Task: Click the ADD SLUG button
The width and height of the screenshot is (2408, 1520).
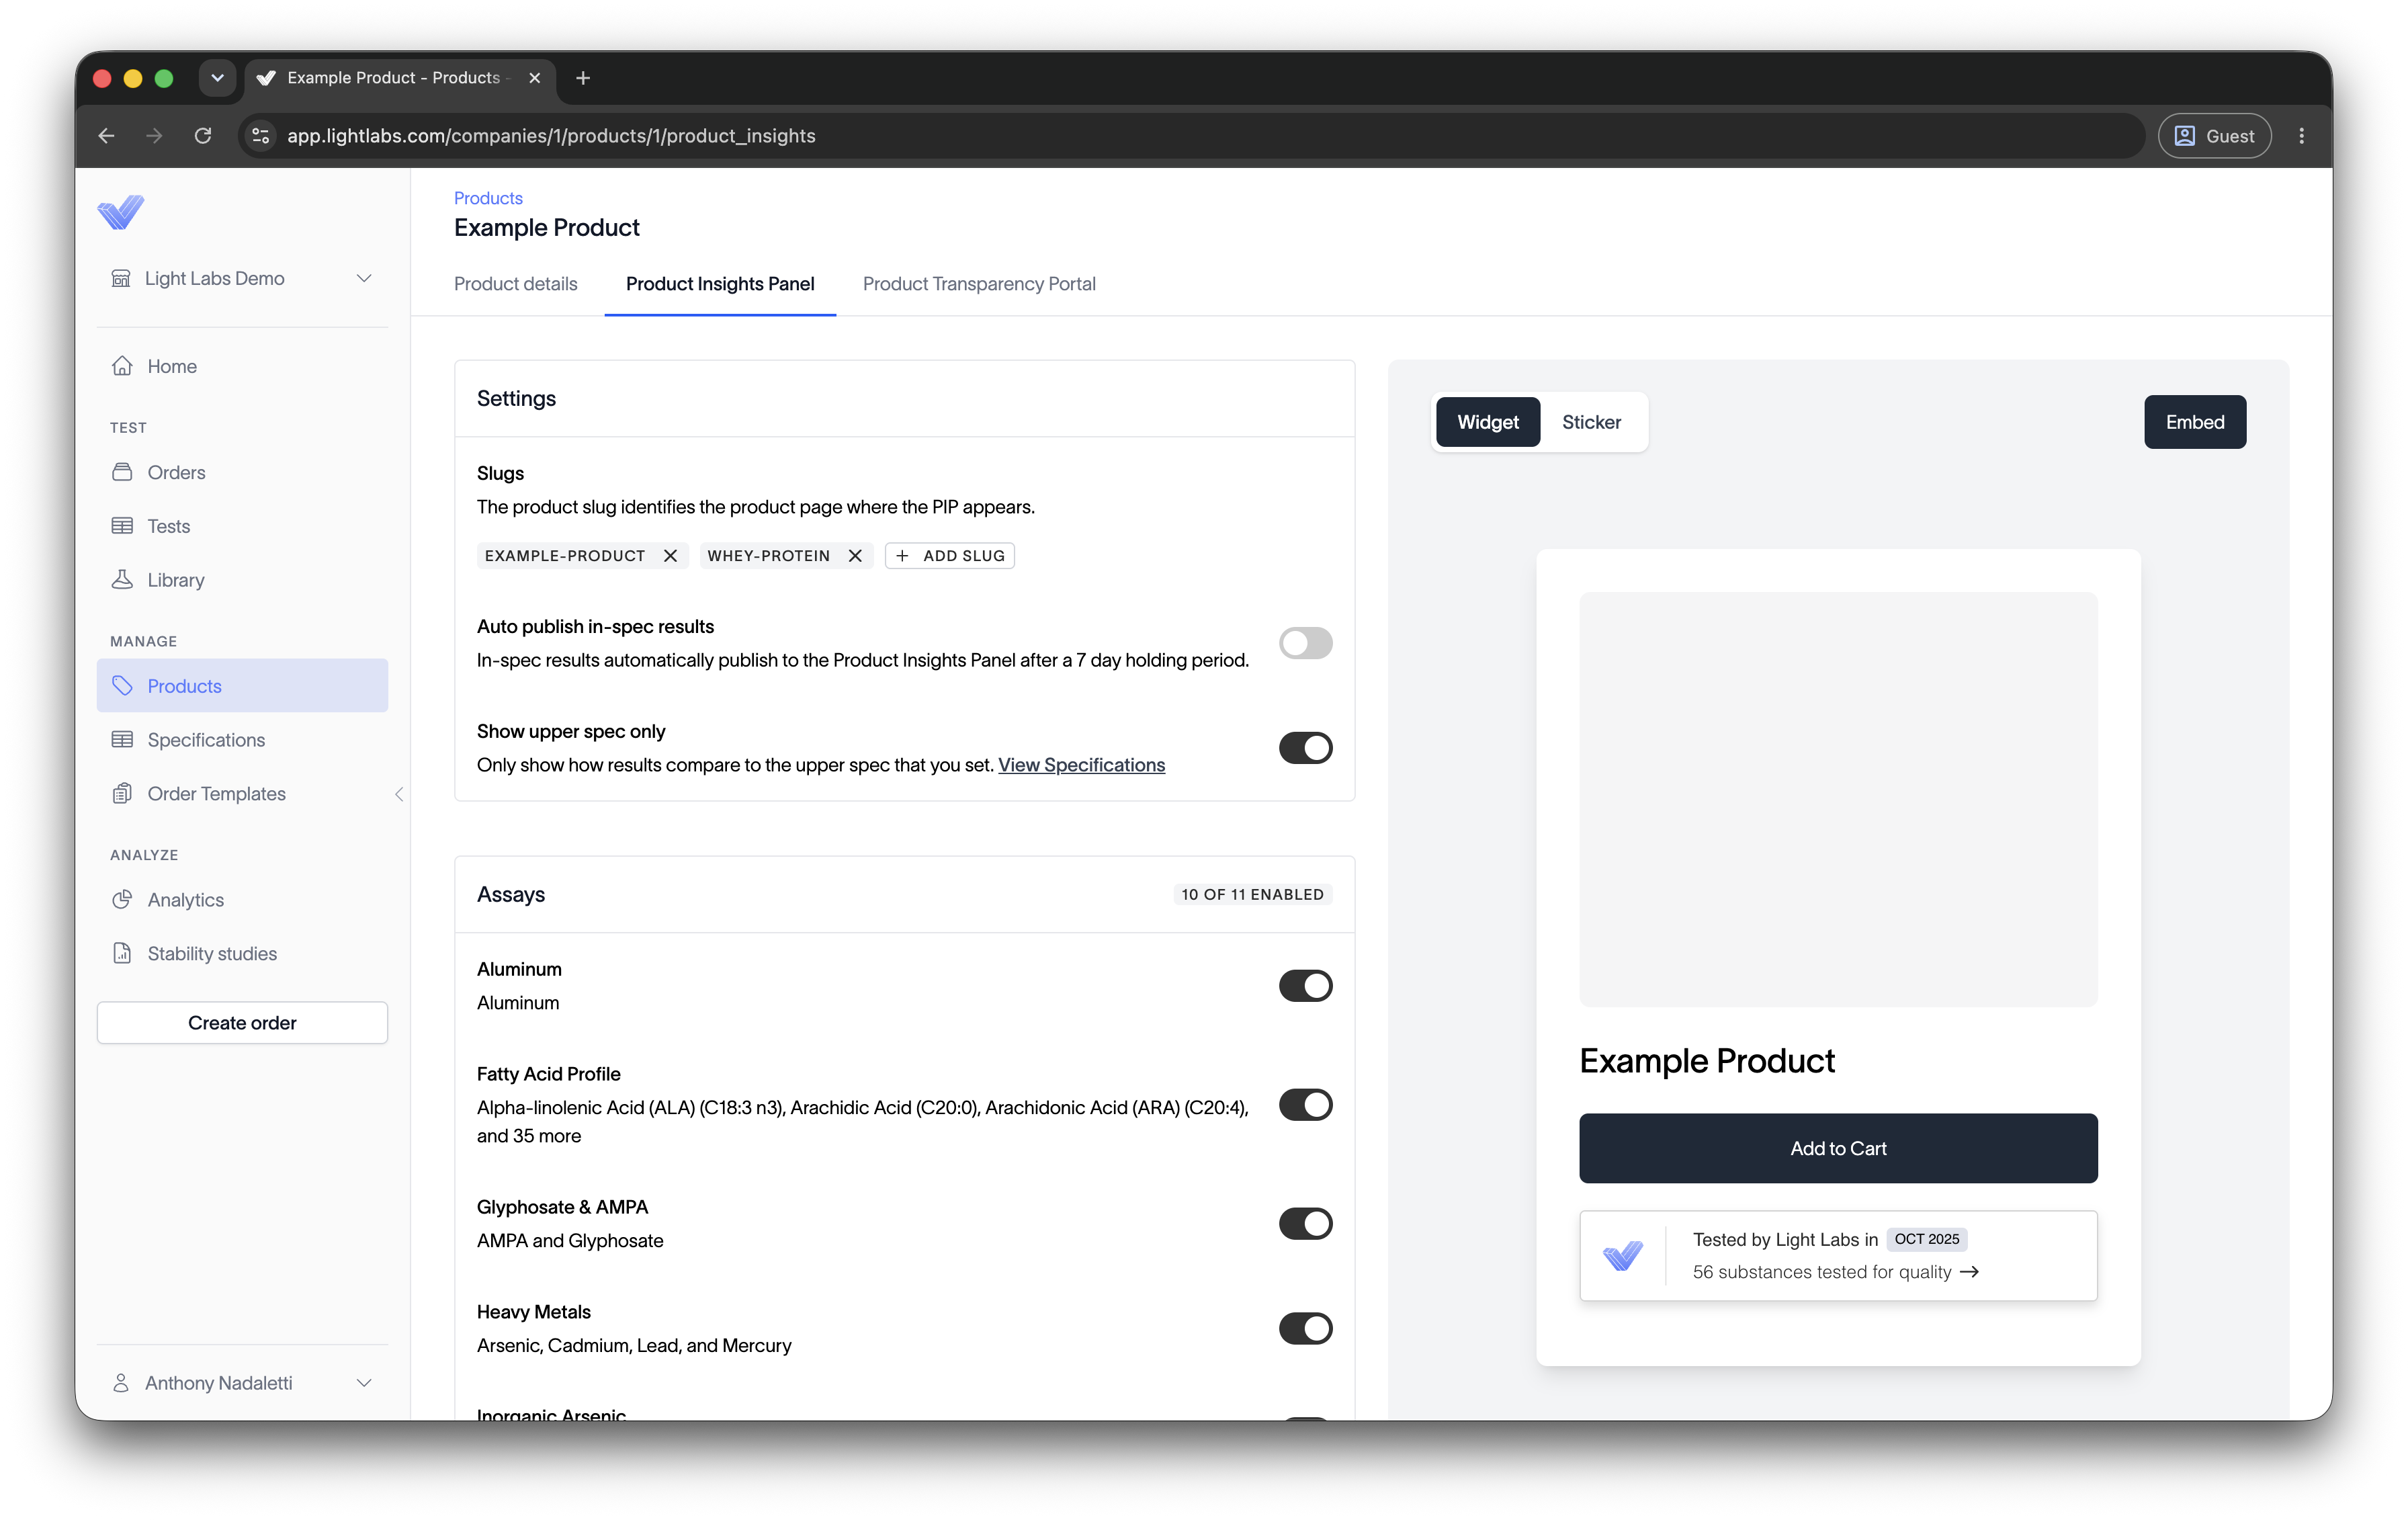Action: (950, 556)
